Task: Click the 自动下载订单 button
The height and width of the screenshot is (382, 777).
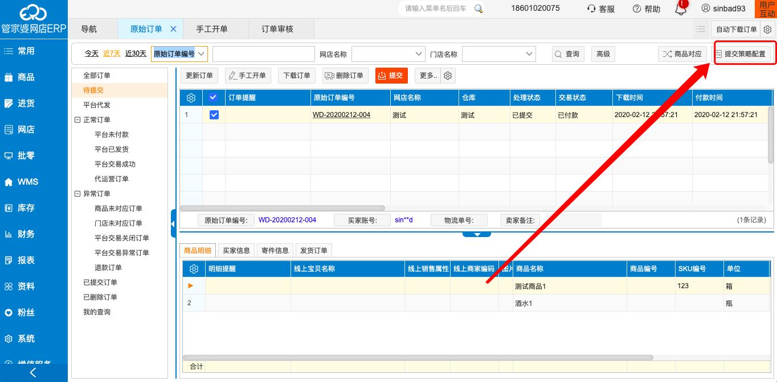Action: pyautogui.click(x=736, y=30)
